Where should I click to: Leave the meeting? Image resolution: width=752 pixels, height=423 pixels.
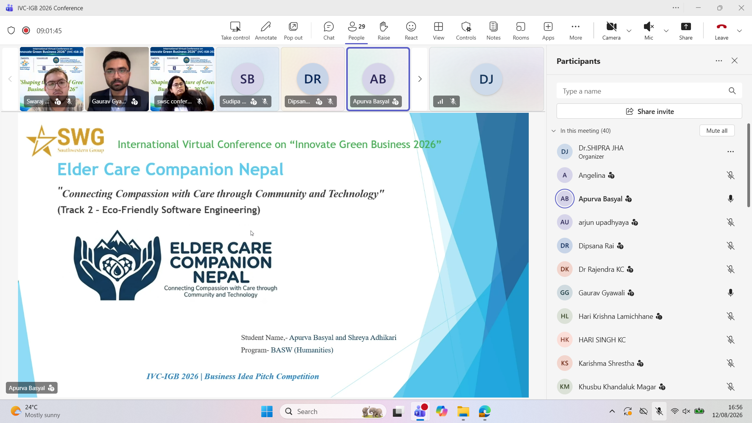point(721,31)
